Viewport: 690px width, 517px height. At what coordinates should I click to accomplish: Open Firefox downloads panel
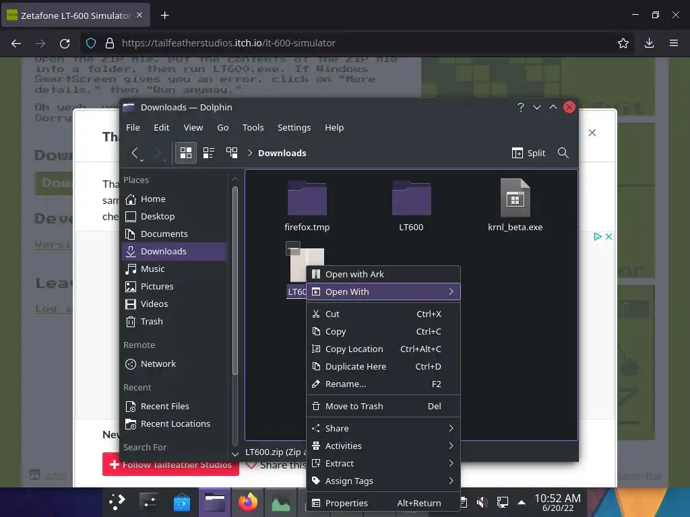click(649, 43)
